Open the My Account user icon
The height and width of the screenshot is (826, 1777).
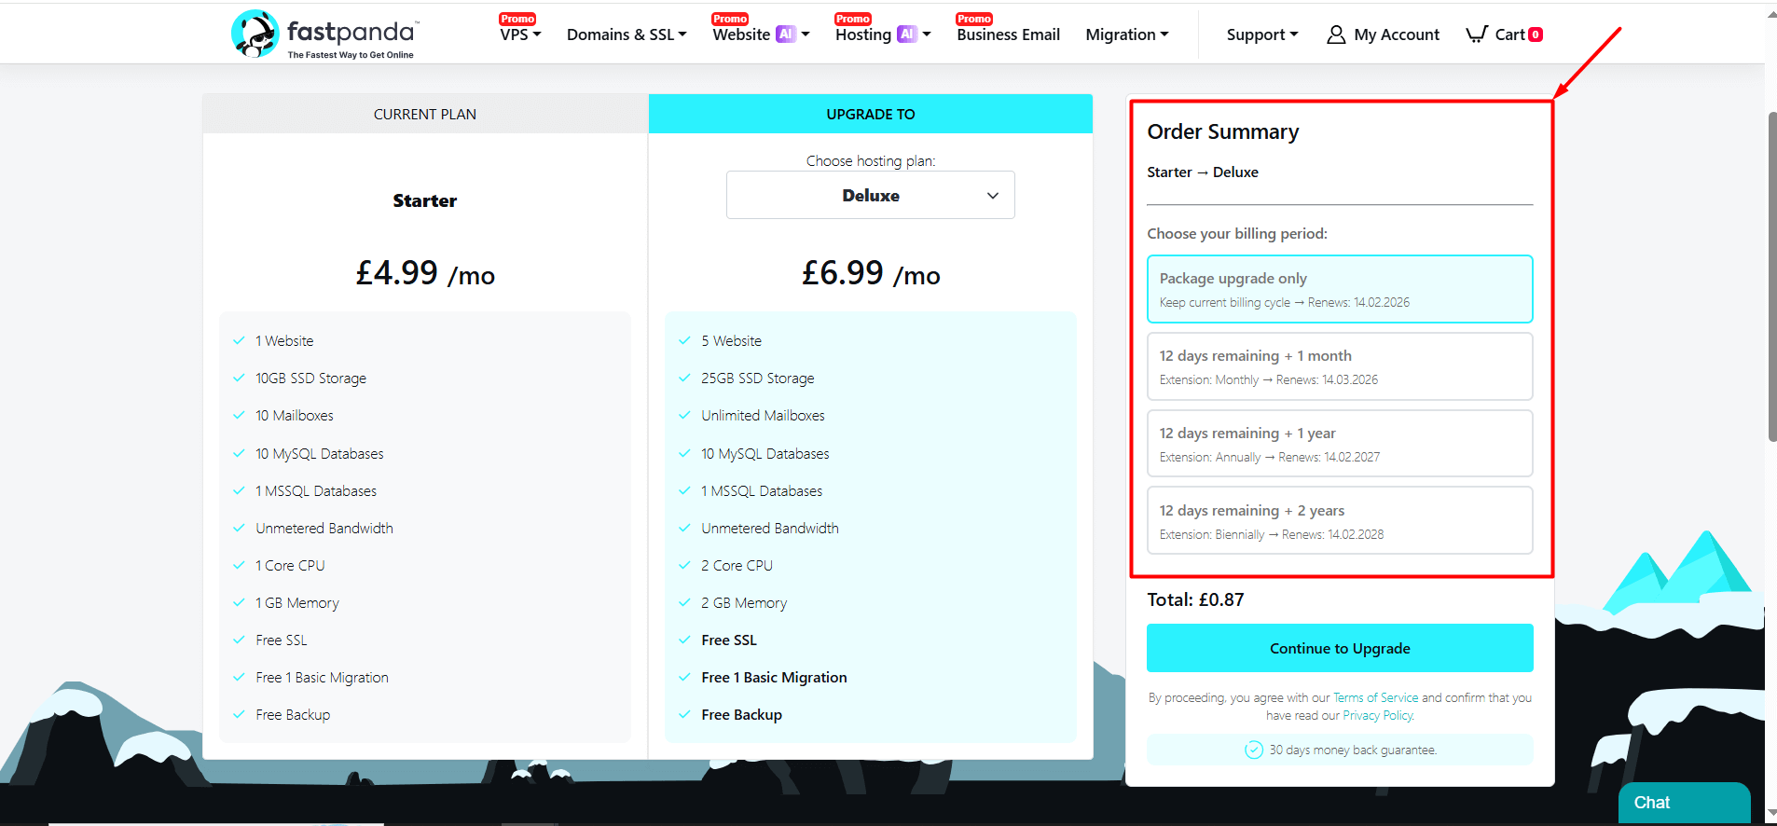[x=1336, y=34]
